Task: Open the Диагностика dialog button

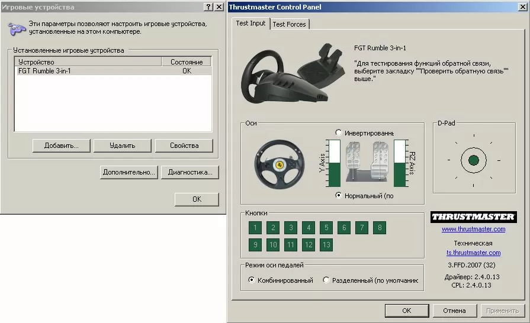Action: tap(190, 172)
